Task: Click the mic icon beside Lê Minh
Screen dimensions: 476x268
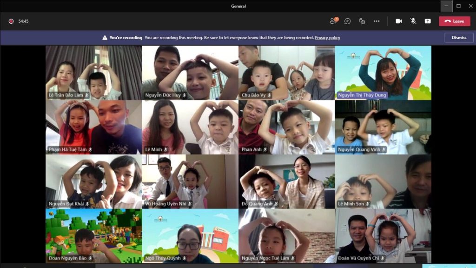Action: point(166,150)
